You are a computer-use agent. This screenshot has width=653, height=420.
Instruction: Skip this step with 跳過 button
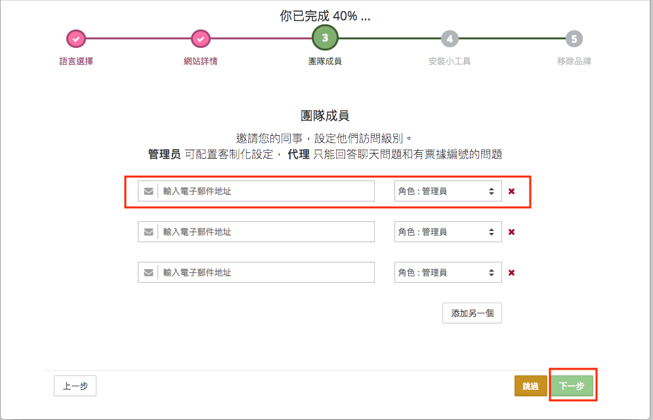pos(530,387)
